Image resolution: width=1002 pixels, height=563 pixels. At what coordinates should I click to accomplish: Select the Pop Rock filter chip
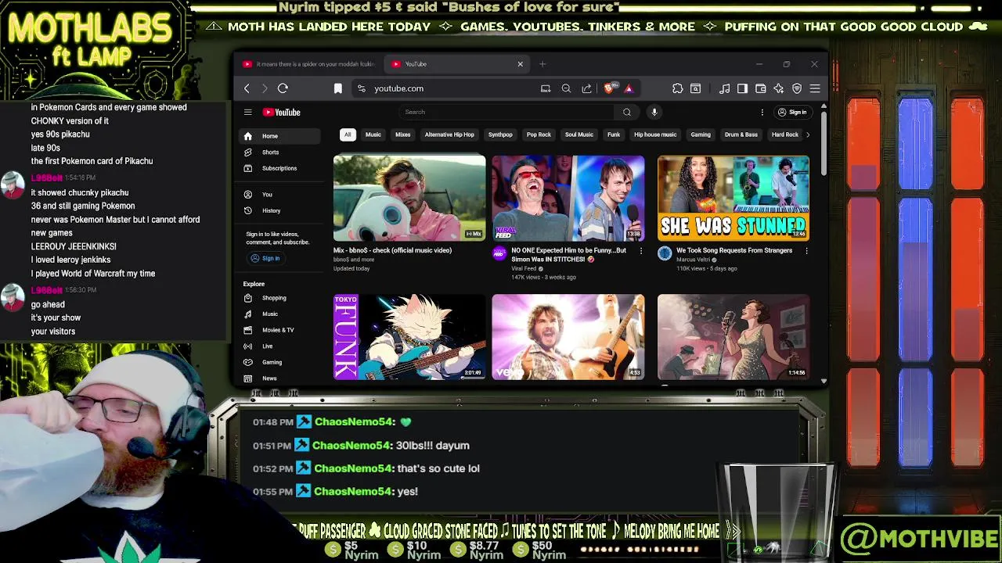539,134
